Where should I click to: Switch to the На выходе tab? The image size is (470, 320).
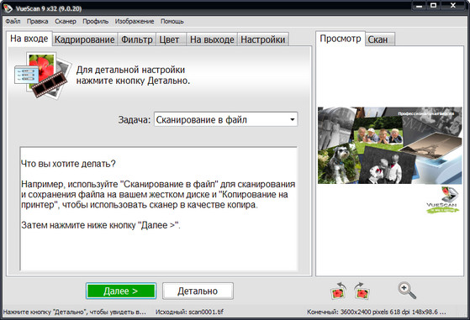coord(212,39)
